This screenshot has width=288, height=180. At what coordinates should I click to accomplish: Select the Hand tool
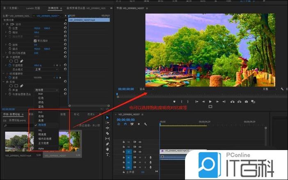107,149
